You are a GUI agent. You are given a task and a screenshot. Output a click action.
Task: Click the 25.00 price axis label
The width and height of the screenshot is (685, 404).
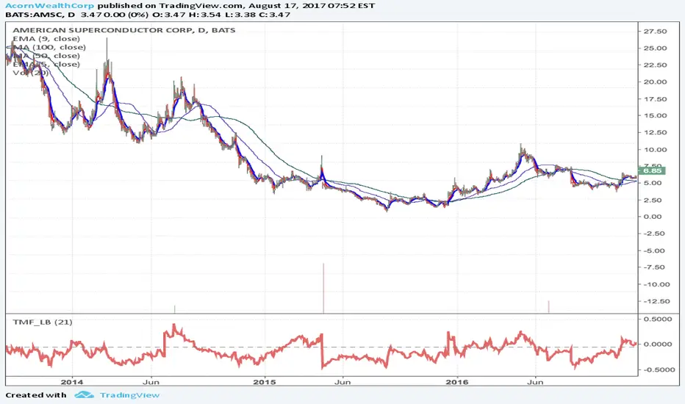[656, 48]
